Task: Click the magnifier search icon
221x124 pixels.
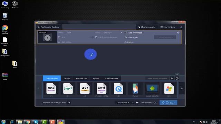Action: point(172,78)
